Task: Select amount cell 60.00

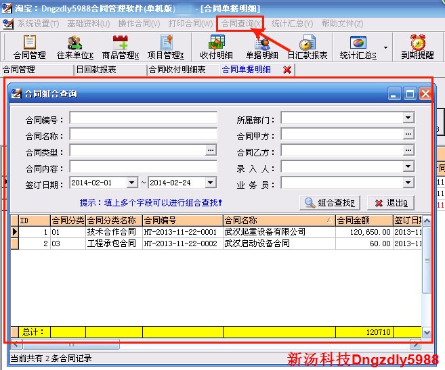Action: (364, 244)
